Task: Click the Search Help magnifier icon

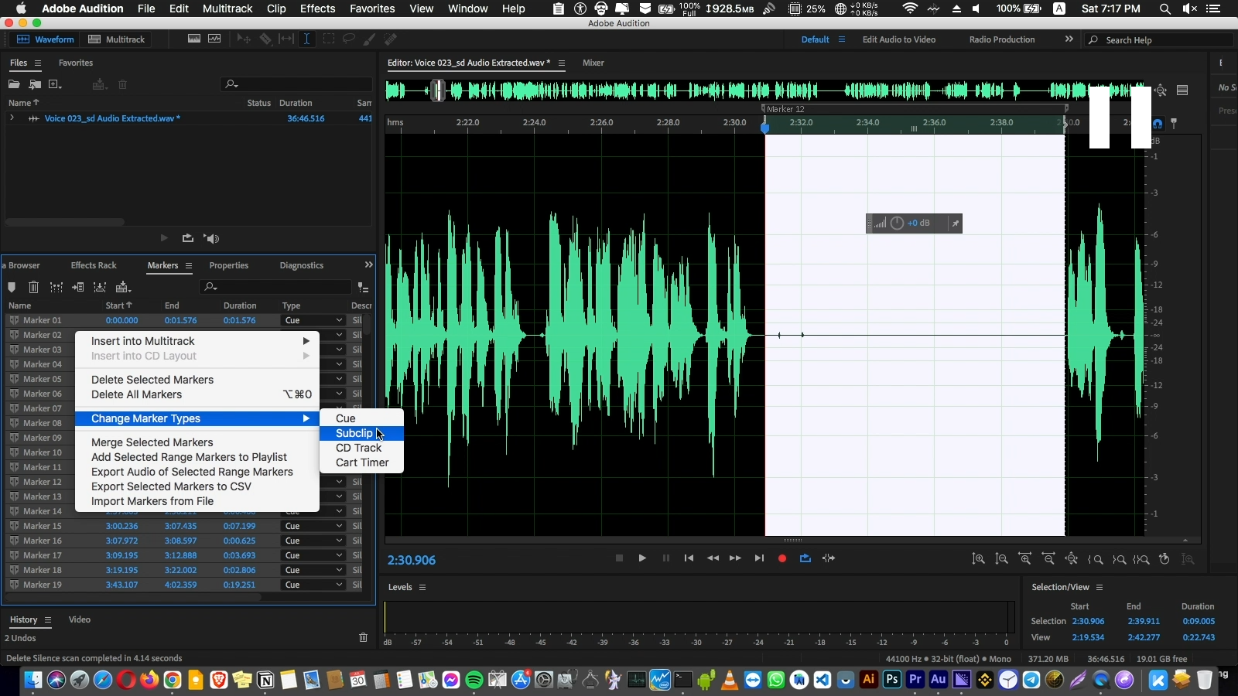Action: click(x=1093, y=40)
